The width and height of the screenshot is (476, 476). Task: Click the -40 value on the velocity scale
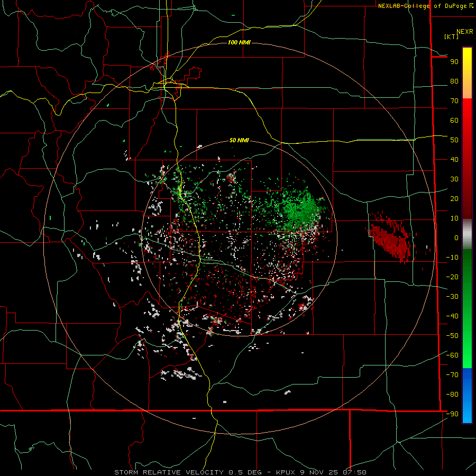coord(452,316)
